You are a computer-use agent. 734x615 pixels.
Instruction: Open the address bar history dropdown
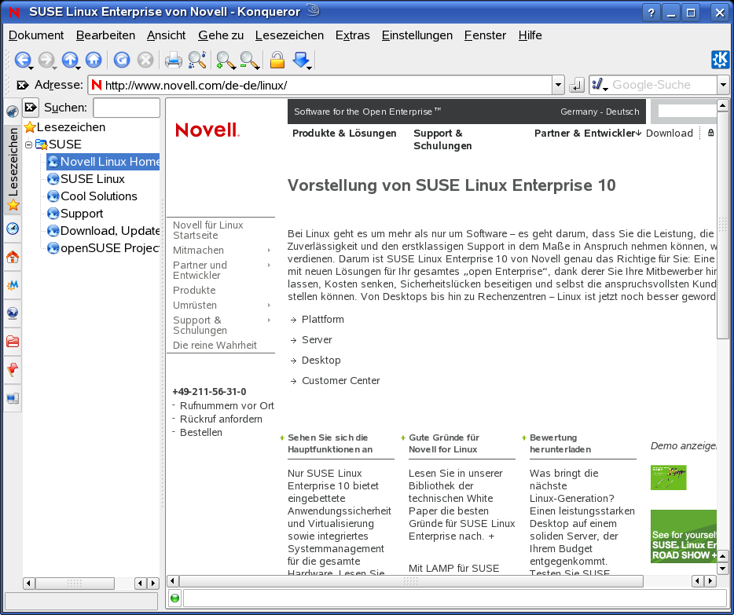click(x=558, y=85)
